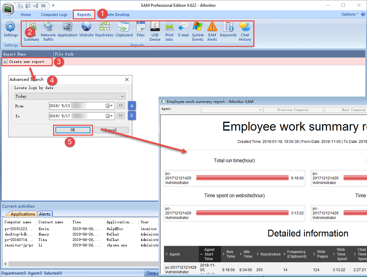This screenshot has height=277, width=367.
Task: Open the Keywords report
Action: pyautogui.click(x=229, y=30)
